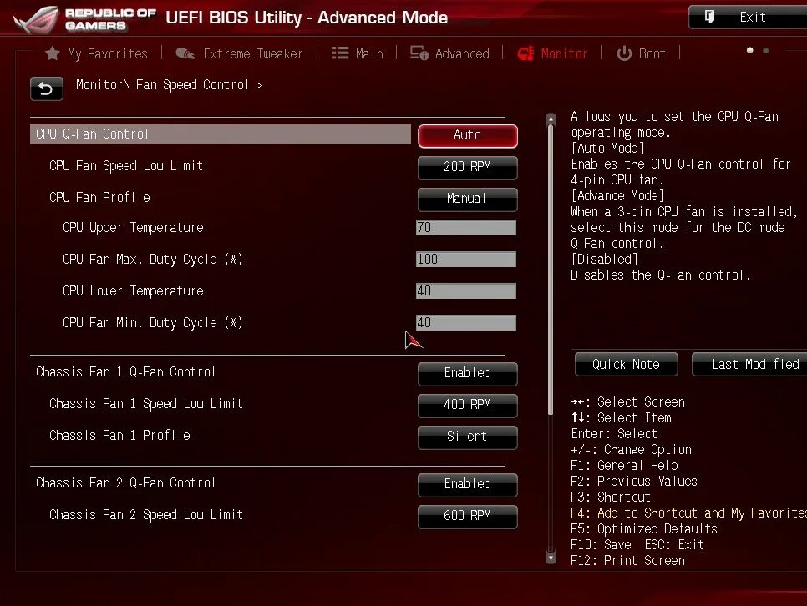Click the F3: Shortcut hint
The height and width of the screenshot is (606, 807).
coord(611,497)
